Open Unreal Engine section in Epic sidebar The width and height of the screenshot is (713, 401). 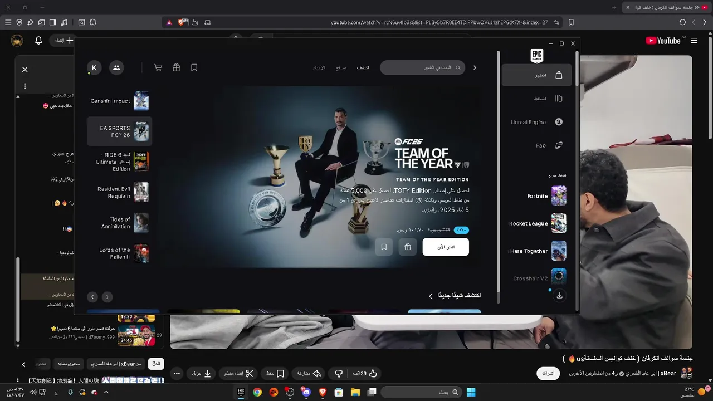(x=536, y=122)
